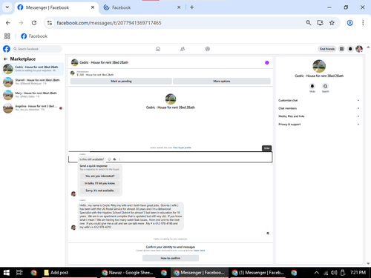Viewport: 371px width, 278px height.
Task: Click the page scrollbar up arrow
Action: 368,47
